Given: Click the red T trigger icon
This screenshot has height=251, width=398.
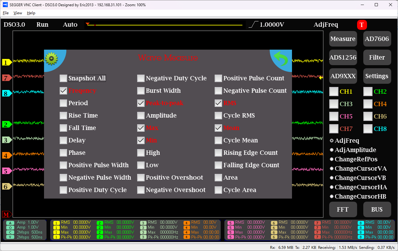Looking at the screenshot, I should [x=362, y=25].
